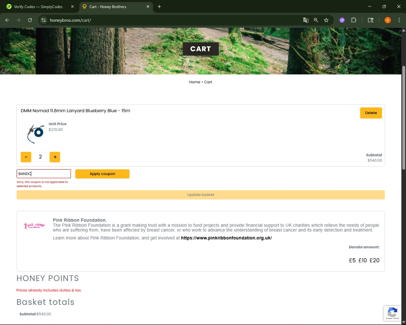The image size is (406, 325).
Task: Open the purple SimplyCodes extension icon
Action: pos(342,20)
